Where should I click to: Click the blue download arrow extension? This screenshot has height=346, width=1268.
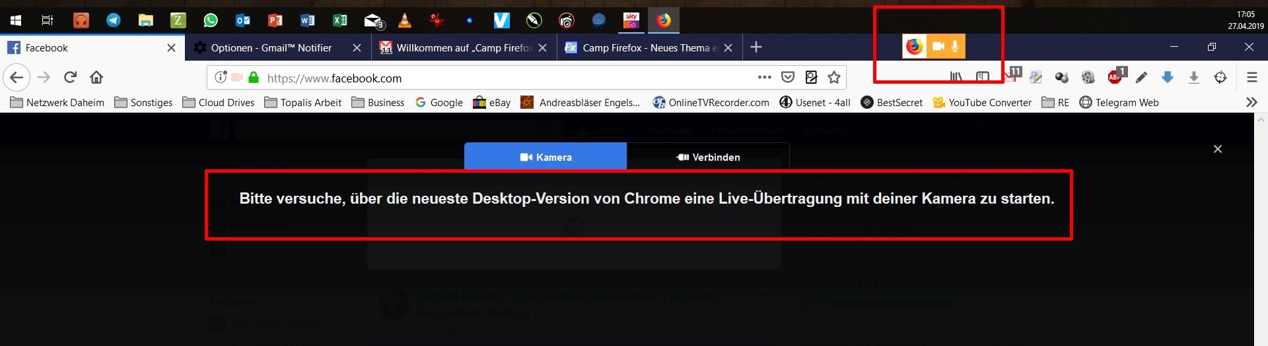pos(1168,77)
